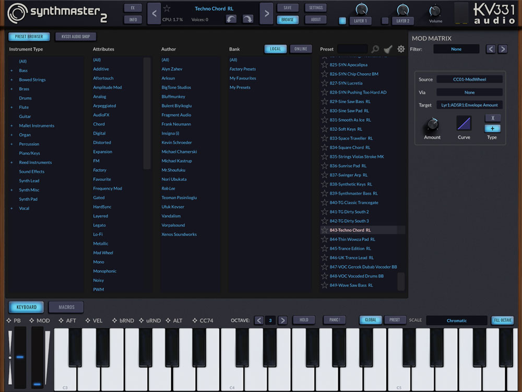
Task: Expand the Bass instrument type
Action: pos(11,70)
